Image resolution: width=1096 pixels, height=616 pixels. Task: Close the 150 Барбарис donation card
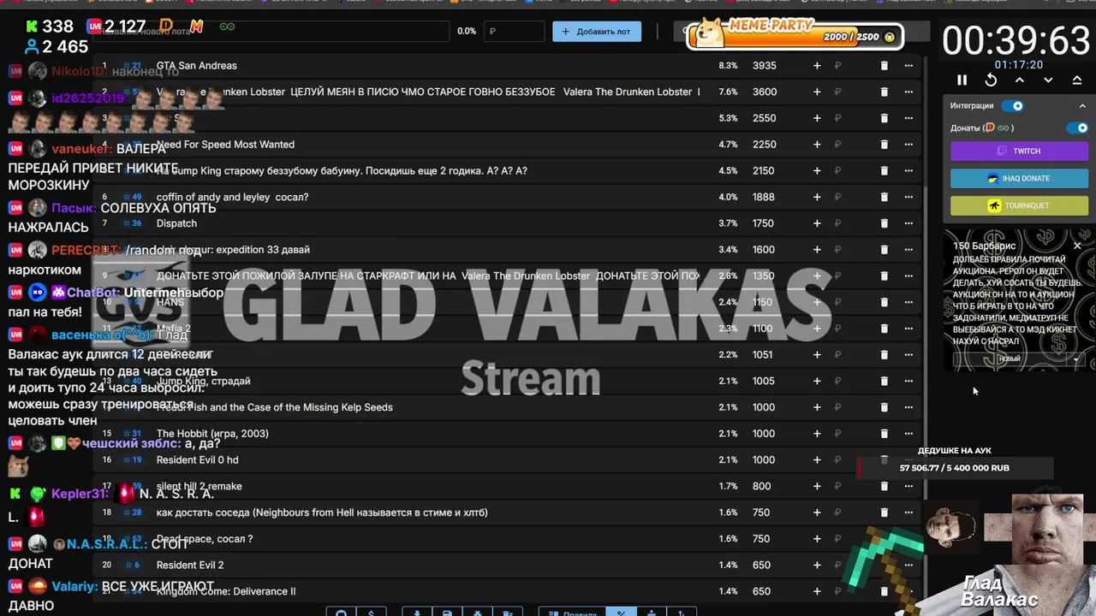click(1077, 246)
